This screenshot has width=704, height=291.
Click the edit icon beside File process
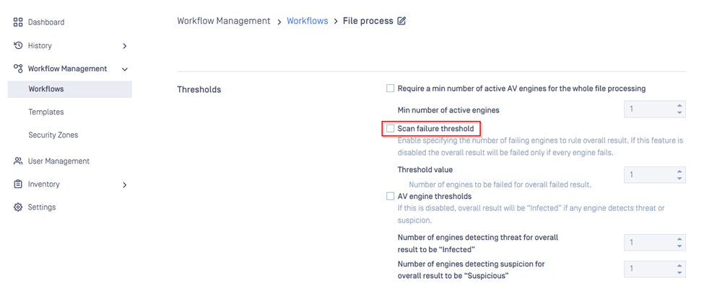coord(401,21)
